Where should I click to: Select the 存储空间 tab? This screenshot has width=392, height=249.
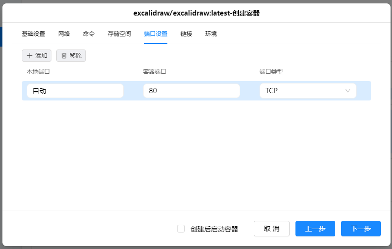(x=119, y=34)
